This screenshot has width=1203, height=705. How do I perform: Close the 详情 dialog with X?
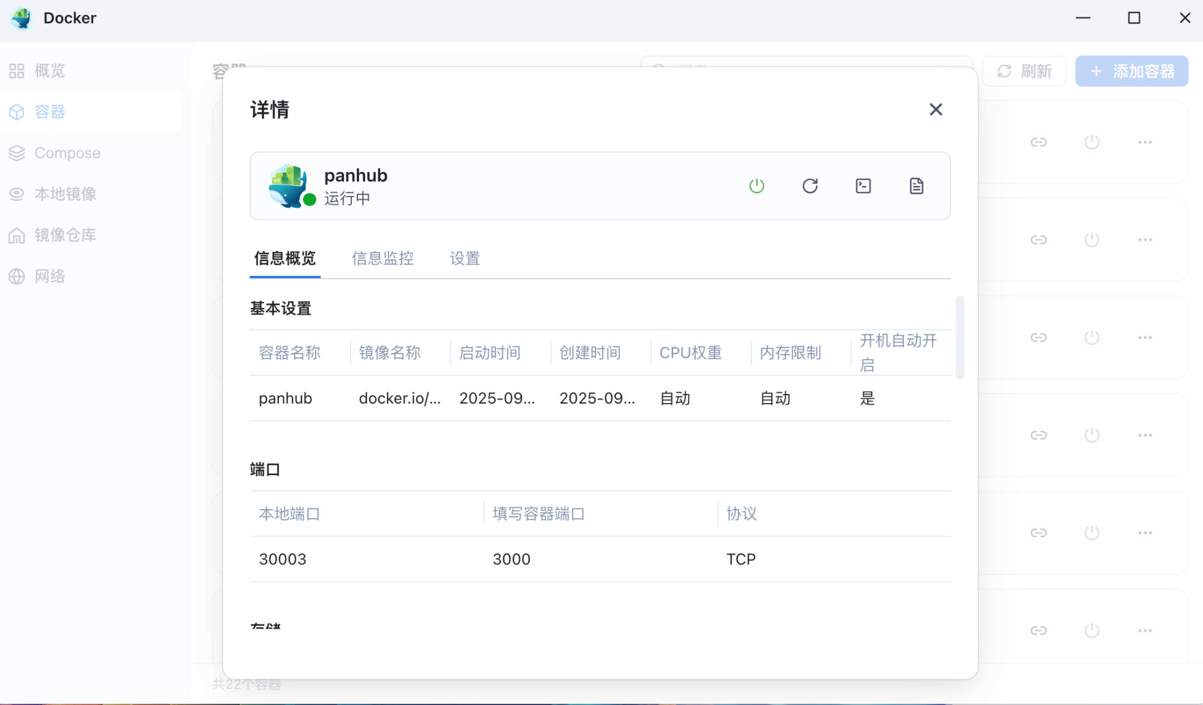click(935, 109)
